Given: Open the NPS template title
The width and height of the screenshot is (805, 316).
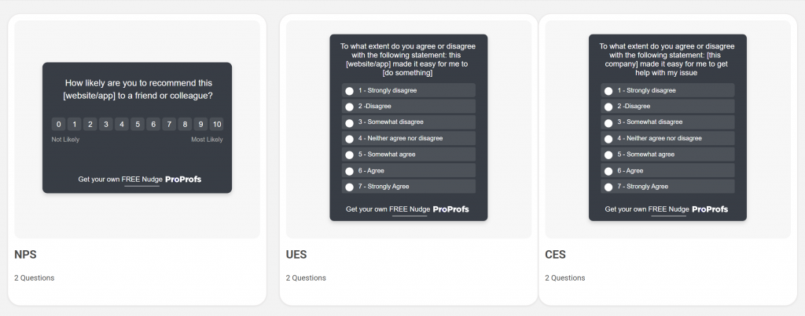Looking at the screenshot, I should pyautogui.click(x=25, y=255).
